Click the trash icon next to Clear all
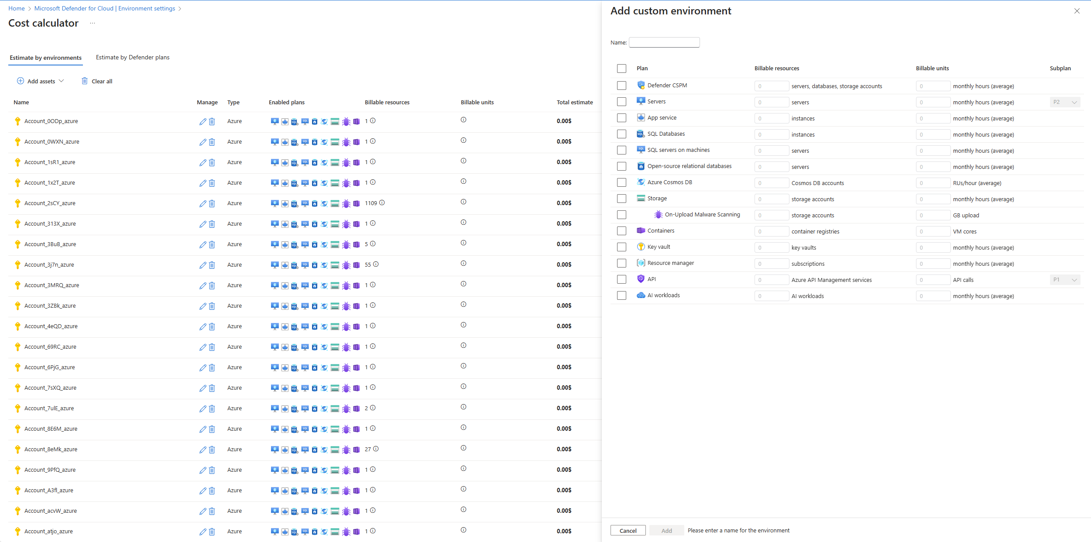 click(x=85, y=81)
